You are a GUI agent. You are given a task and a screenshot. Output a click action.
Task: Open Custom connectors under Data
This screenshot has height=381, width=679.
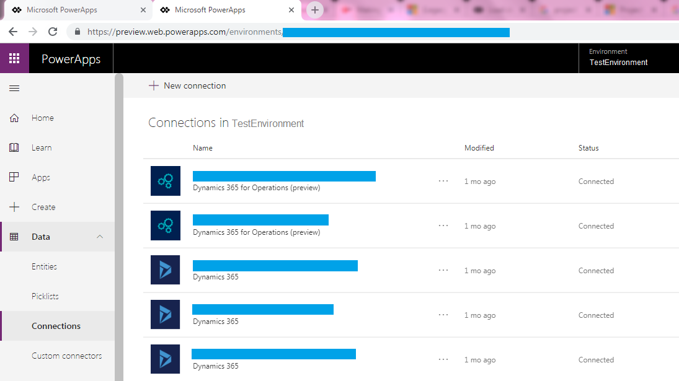58,356
